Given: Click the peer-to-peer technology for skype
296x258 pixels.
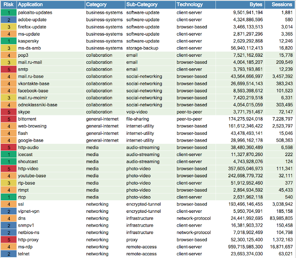Looking at the screenshot, I should [189, 112].
